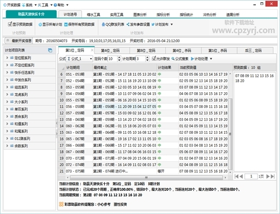The width and height of the screenshot is (280, 214).
Task: Collapse the left panel with the splitter arrow
Action: (x=57, y=123)
